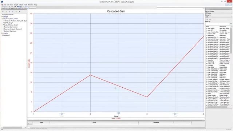
Task: Open the Graph menu
Action: coord(16,5)
